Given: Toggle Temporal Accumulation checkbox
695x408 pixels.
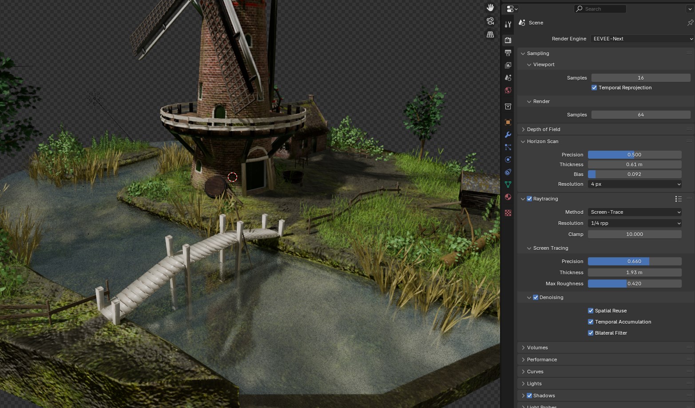Looking at the screenshot, I should click(x=591, y=322).
